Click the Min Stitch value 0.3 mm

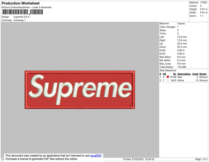[181, 60]
